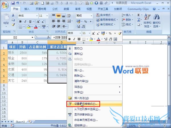
Task: Click 排序和筛选 sort and filter button
Action: pos(147,21)
